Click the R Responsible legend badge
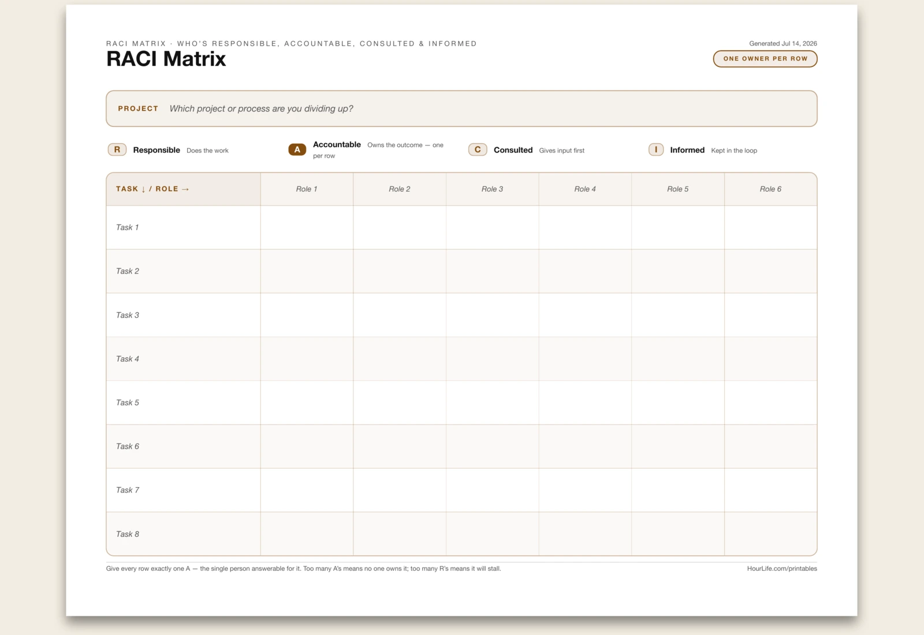 tap(117, 150)
